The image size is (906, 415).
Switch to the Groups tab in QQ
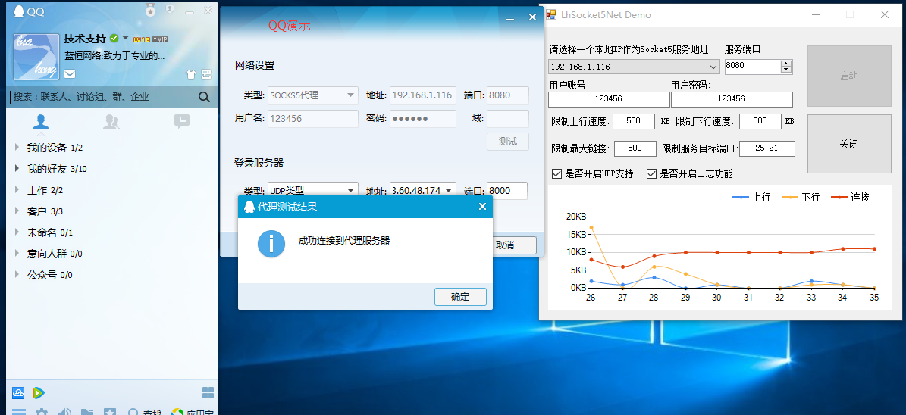coord(111,121)
